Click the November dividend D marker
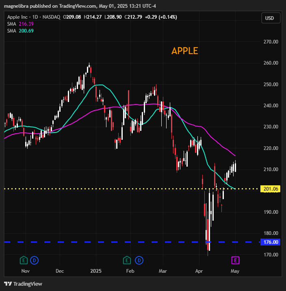The height and width of the screenshot is (291, 286). pyautogui.click(x=34, y=260)
